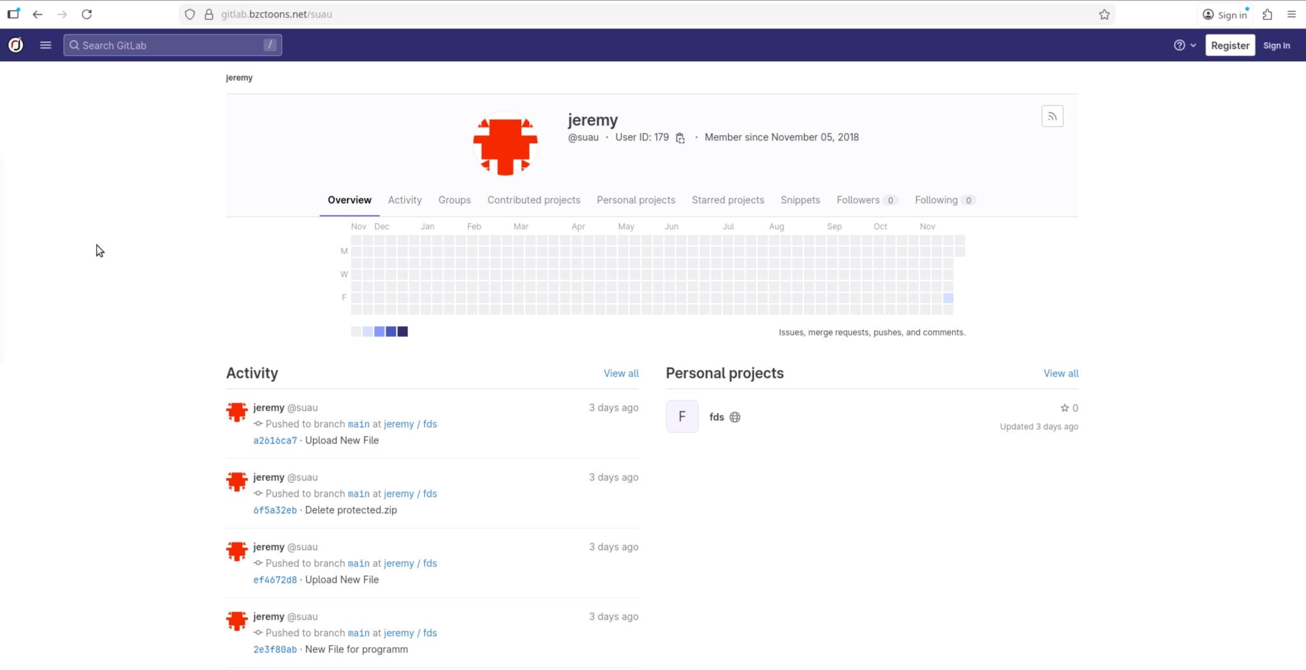The width and height of the screenshot is (1306, 670).
Task: Click jeremy's profile avatar image
Action: click(x=505, y=143)
